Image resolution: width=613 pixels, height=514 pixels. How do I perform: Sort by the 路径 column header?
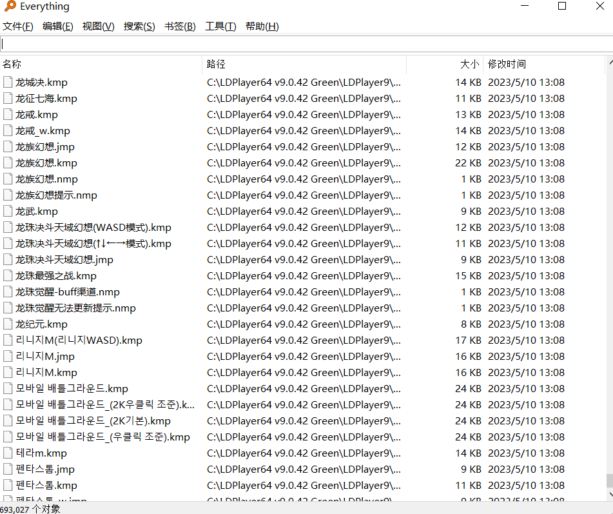(x=304, y=64)
